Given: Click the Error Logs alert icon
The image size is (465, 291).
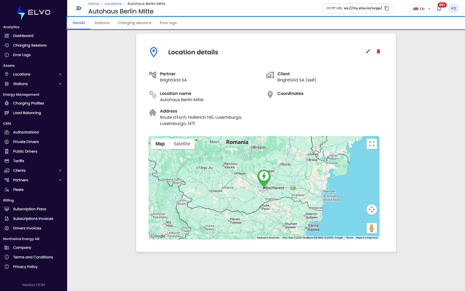Looking at the screenshot, I should tap(7, 55).
